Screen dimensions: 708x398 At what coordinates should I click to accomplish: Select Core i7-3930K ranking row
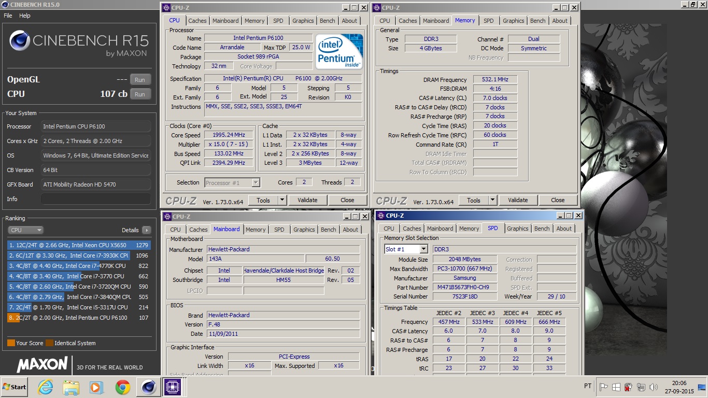[x=79, y=255]
